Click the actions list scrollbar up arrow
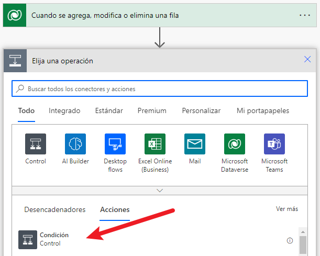This screenshot has height=256, width=320. (303, 232)
